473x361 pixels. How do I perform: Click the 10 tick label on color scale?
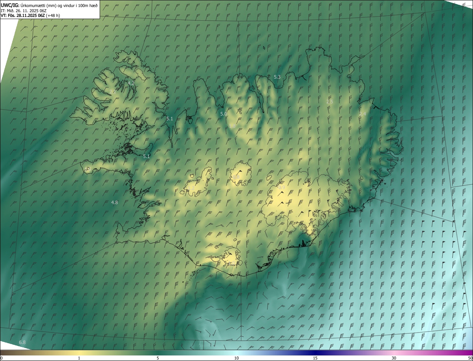236,358
